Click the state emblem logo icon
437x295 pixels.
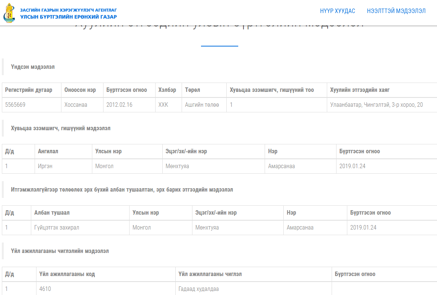click(x=9, y=13)
